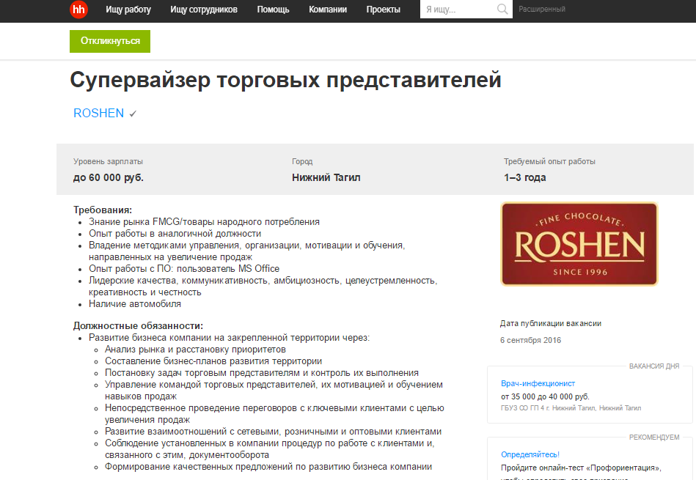Open the "Врач-инфекционист" vacancy of the day

pos(538,383)
